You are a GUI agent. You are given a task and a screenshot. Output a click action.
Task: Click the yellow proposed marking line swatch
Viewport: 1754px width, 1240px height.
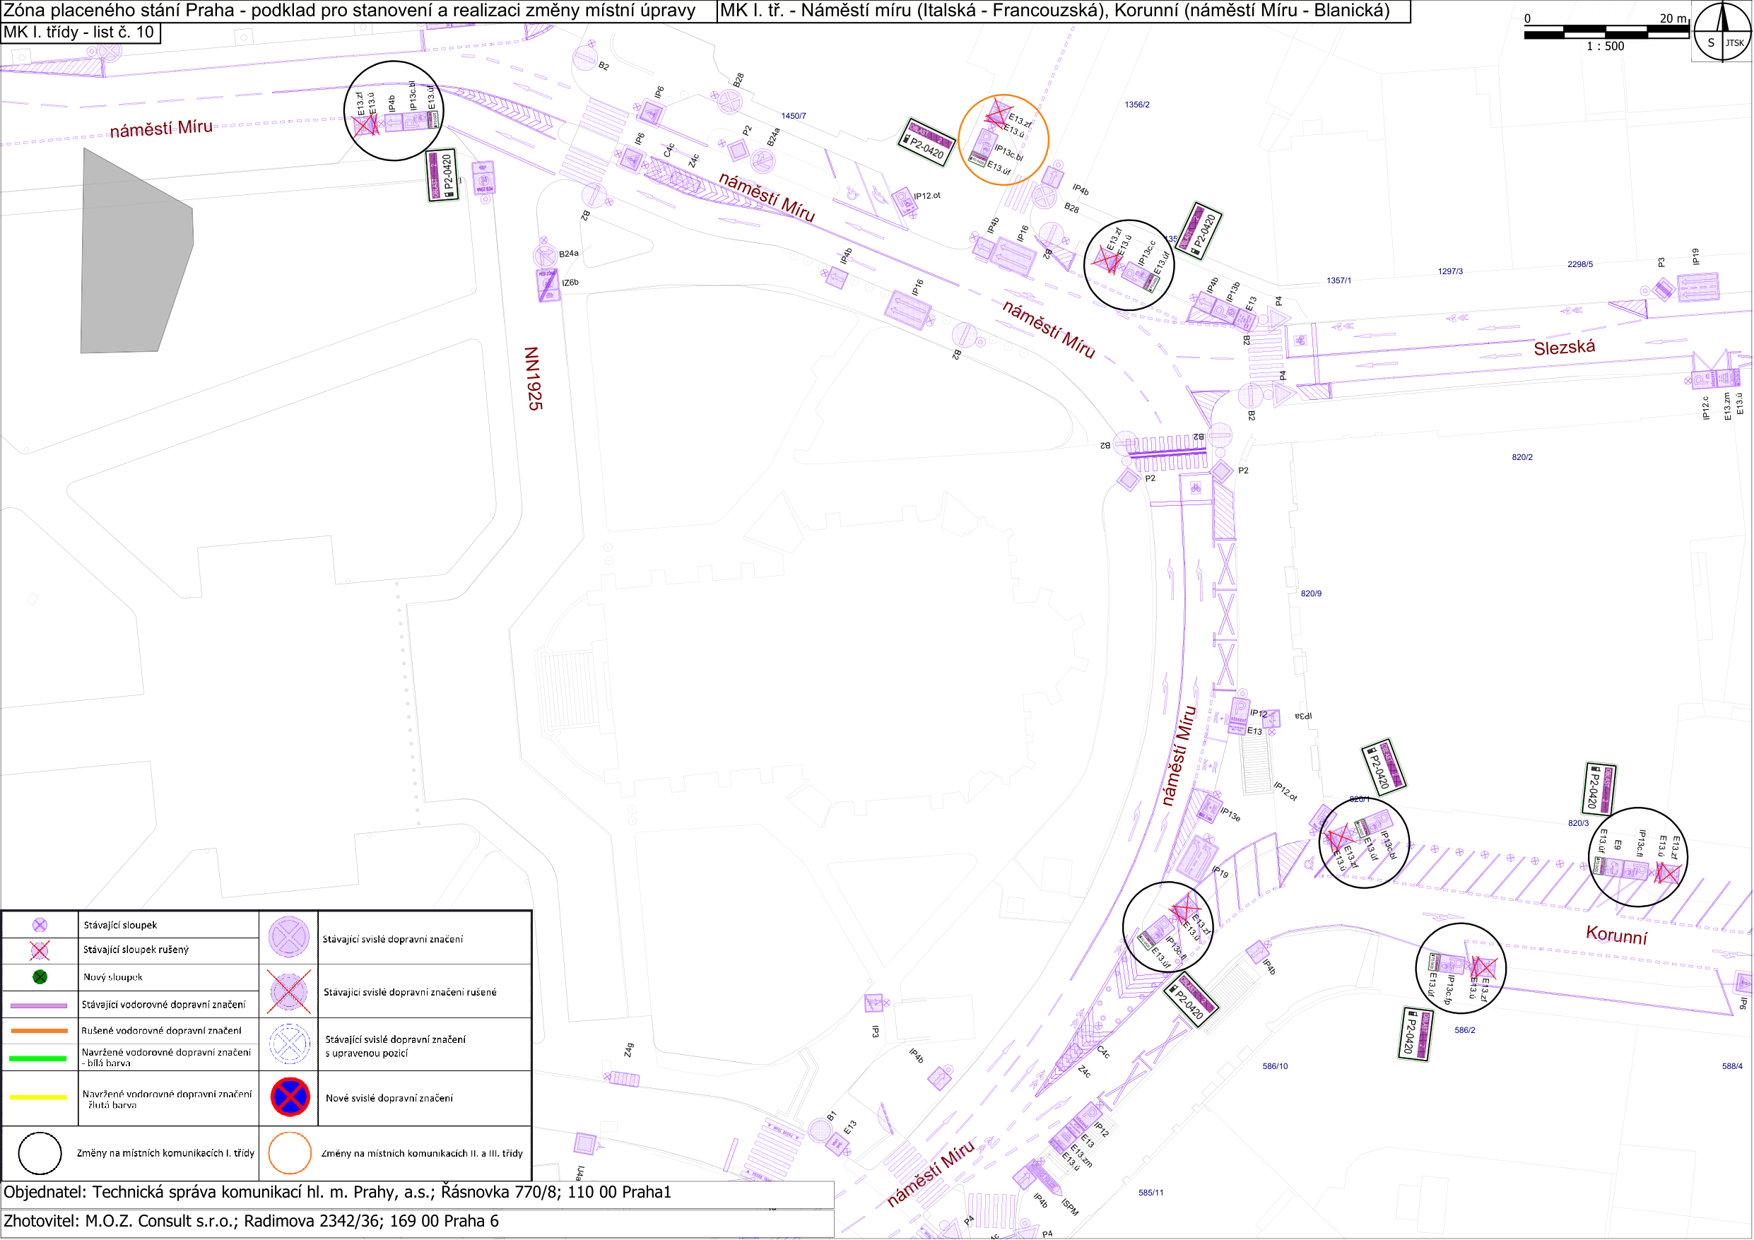(x=39, y=1098)
